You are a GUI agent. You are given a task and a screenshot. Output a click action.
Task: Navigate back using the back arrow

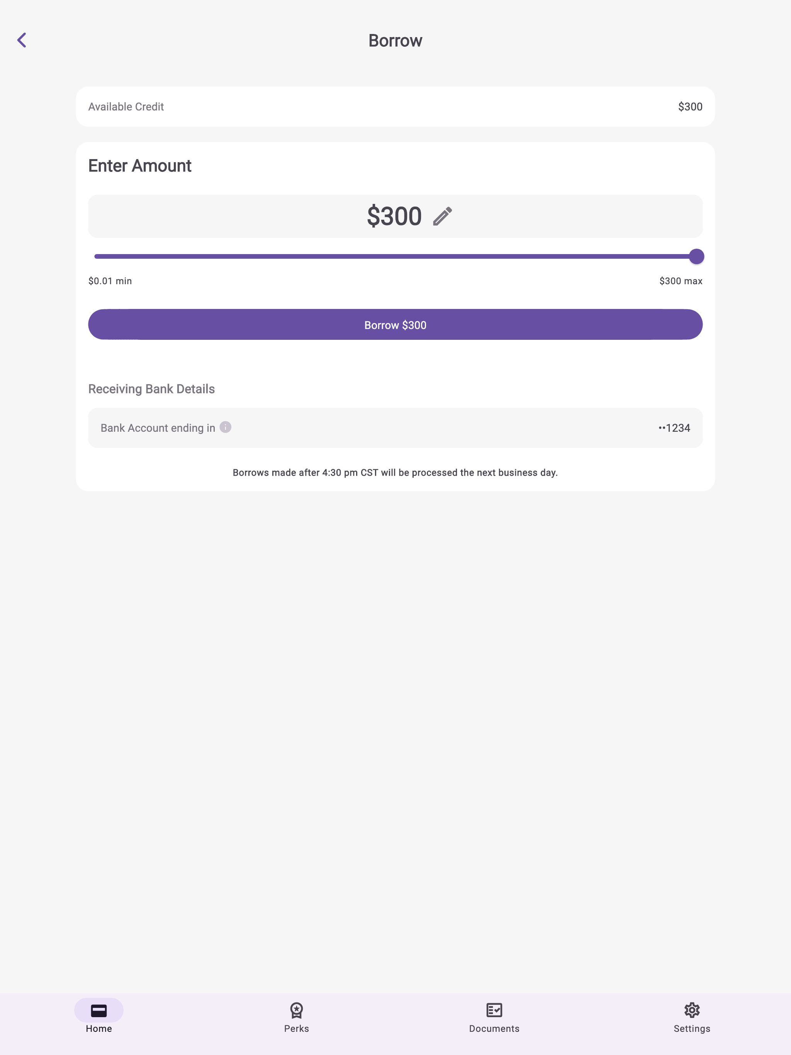click(x=22, y=40)
